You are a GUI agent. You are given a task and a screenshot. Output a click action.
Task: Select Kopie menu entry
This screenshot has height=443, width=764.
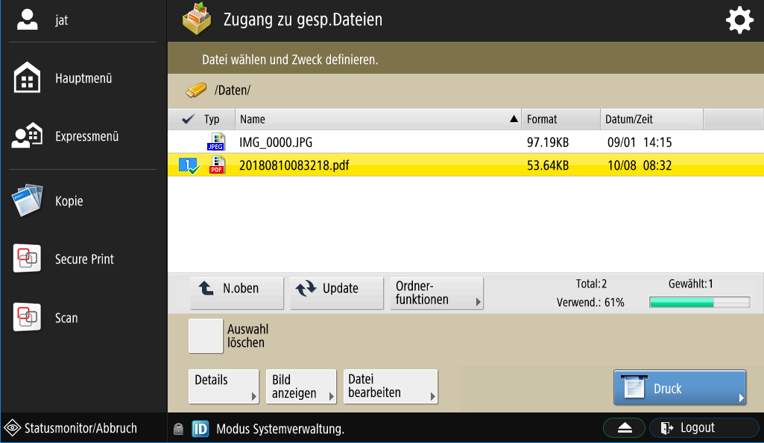[x=69, y=201]
